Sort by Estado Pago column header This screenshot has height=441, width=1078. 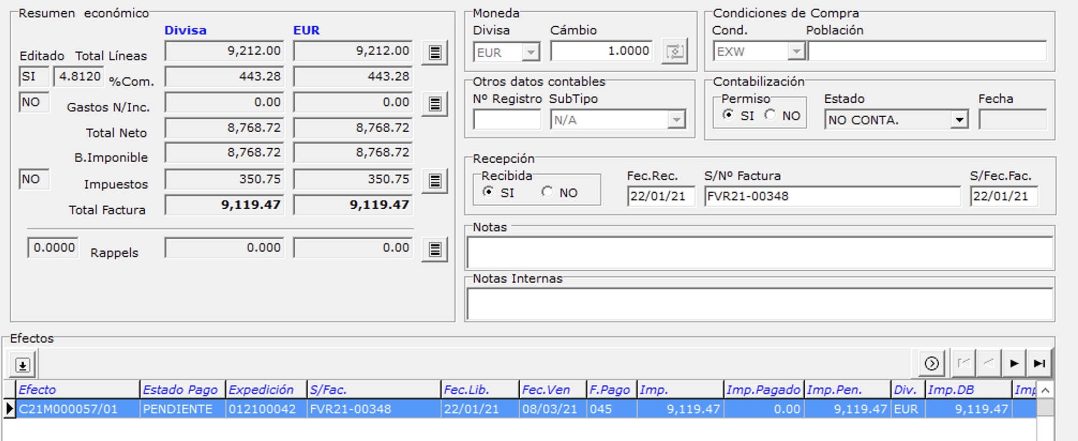pyautogui.click(x=181, y=390)
